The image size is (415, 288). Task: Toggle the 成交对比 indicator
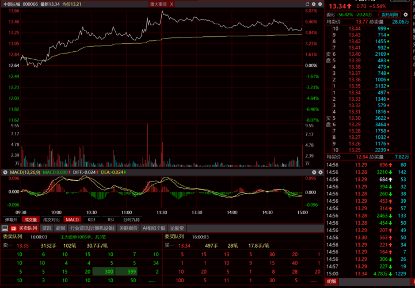tap(51, 219)
